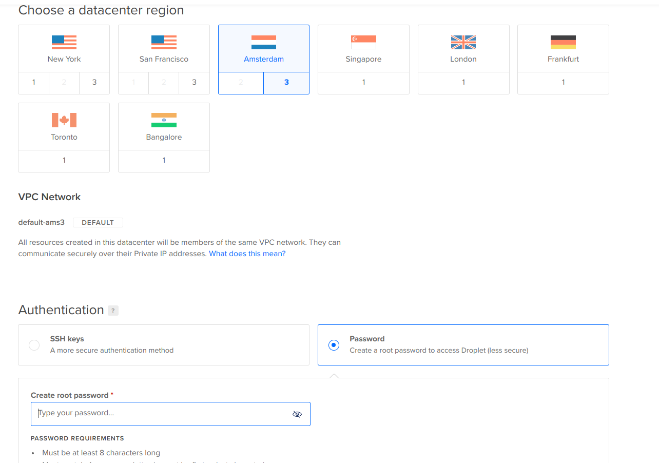
Task: Click the DEFAULT VPC network badge
Action: click(x=98, y=222)
